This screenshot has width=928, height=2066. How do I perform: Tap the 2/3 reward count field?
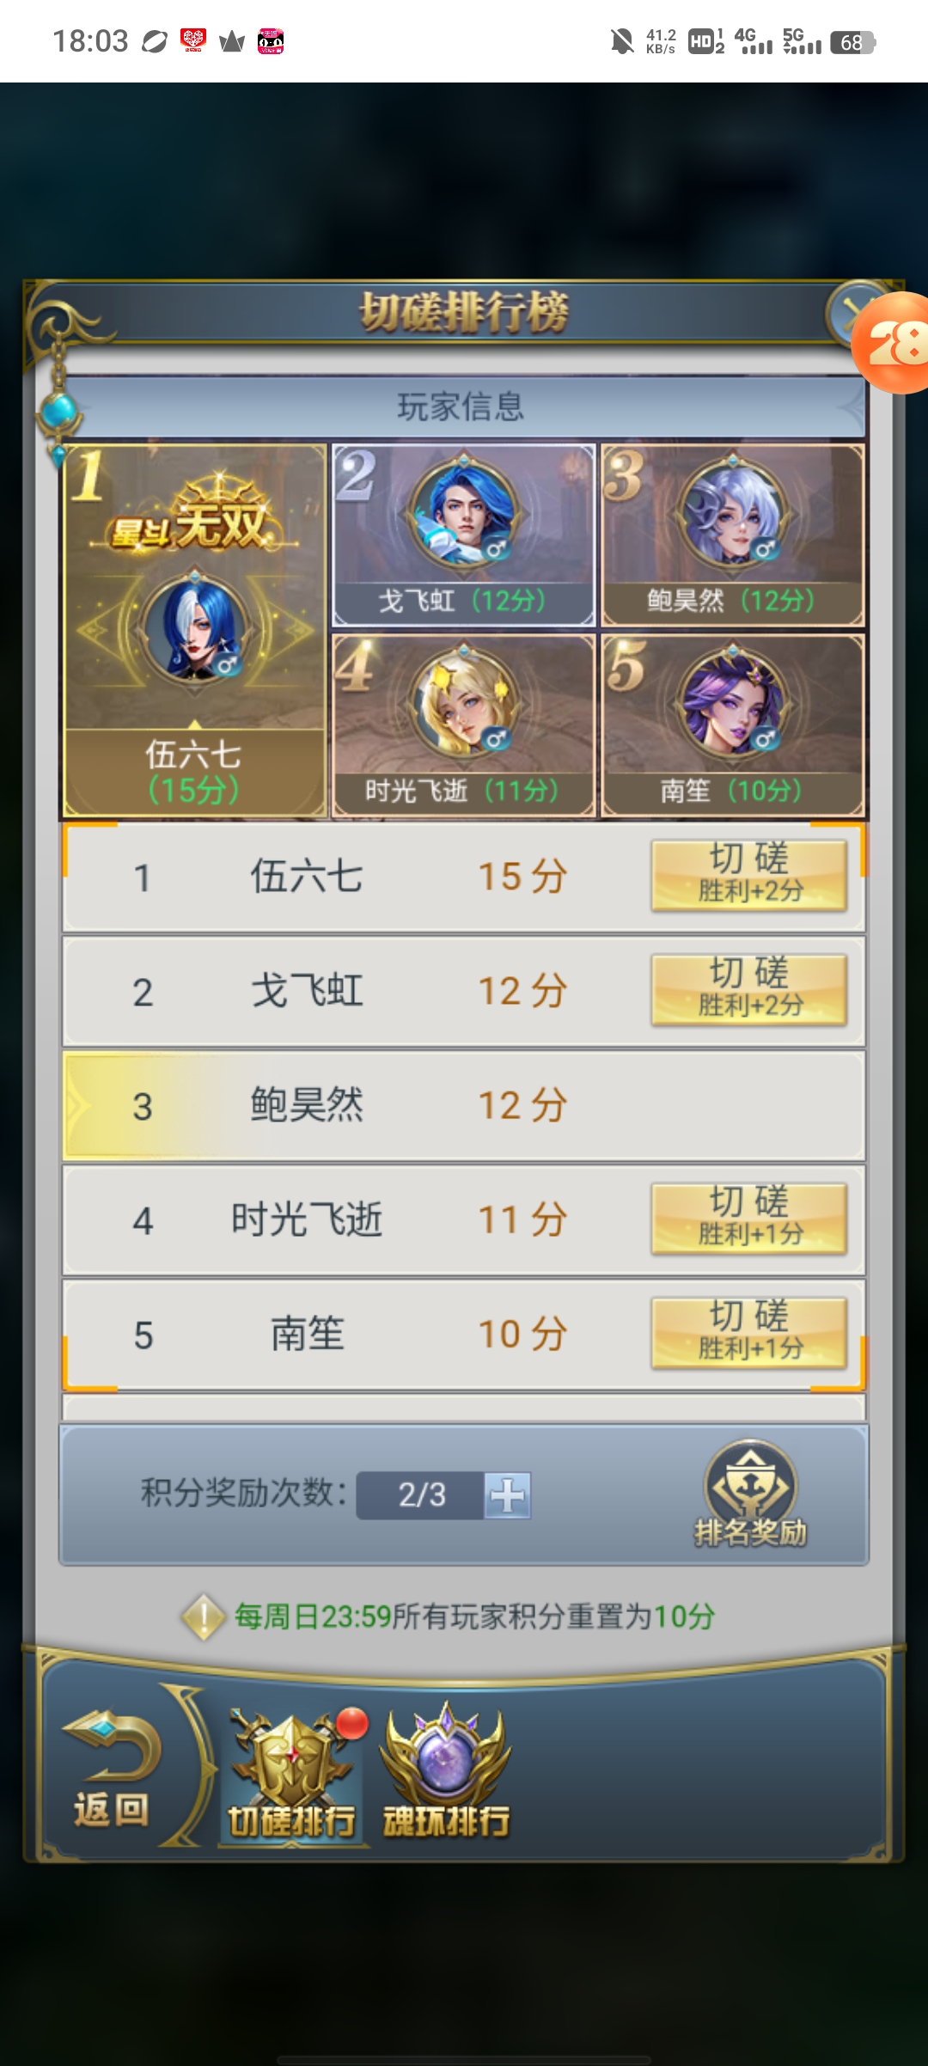point(421,1495)
